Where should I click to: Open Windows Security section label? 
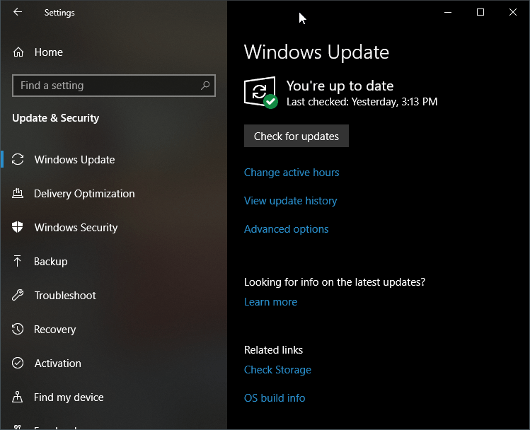coord(76,228)
